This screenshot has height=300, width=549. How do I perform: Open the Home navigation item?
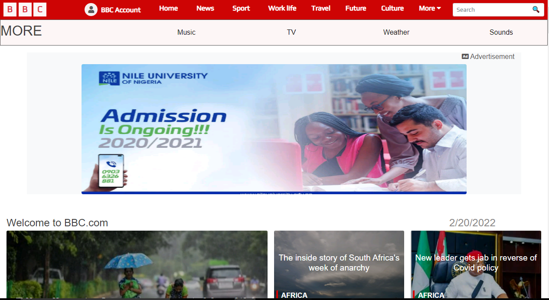point(169,8)
